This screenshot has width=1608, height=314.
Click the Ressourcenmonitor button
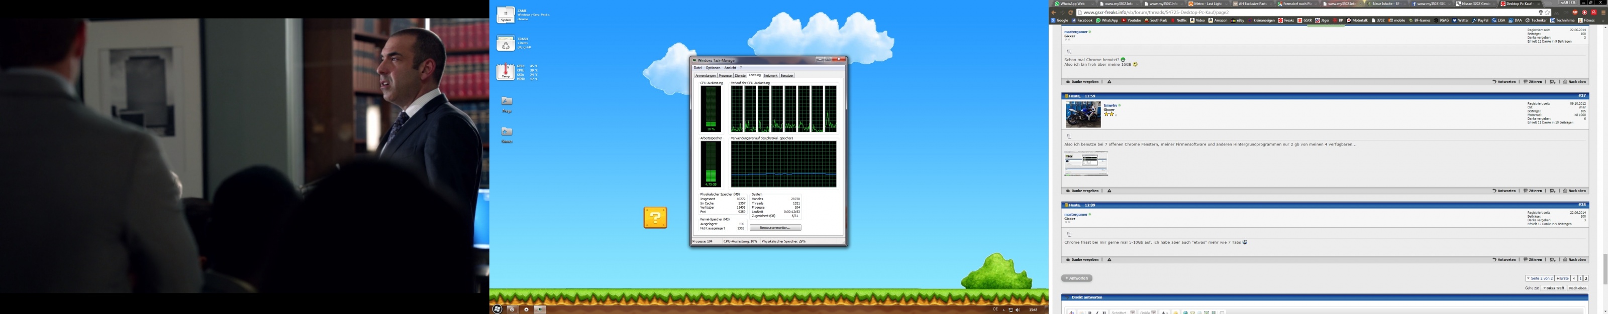(775, 228)
